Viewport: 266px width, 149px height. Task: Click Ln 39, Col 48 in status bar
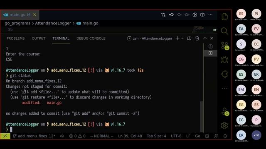coord(130,136)
